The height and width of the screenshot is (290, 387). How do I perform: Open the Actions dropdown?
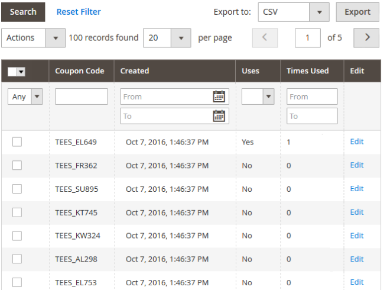(32, 38)
